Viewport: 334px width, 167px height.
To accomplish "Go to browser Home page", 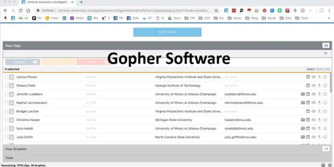I will point(29,10).
